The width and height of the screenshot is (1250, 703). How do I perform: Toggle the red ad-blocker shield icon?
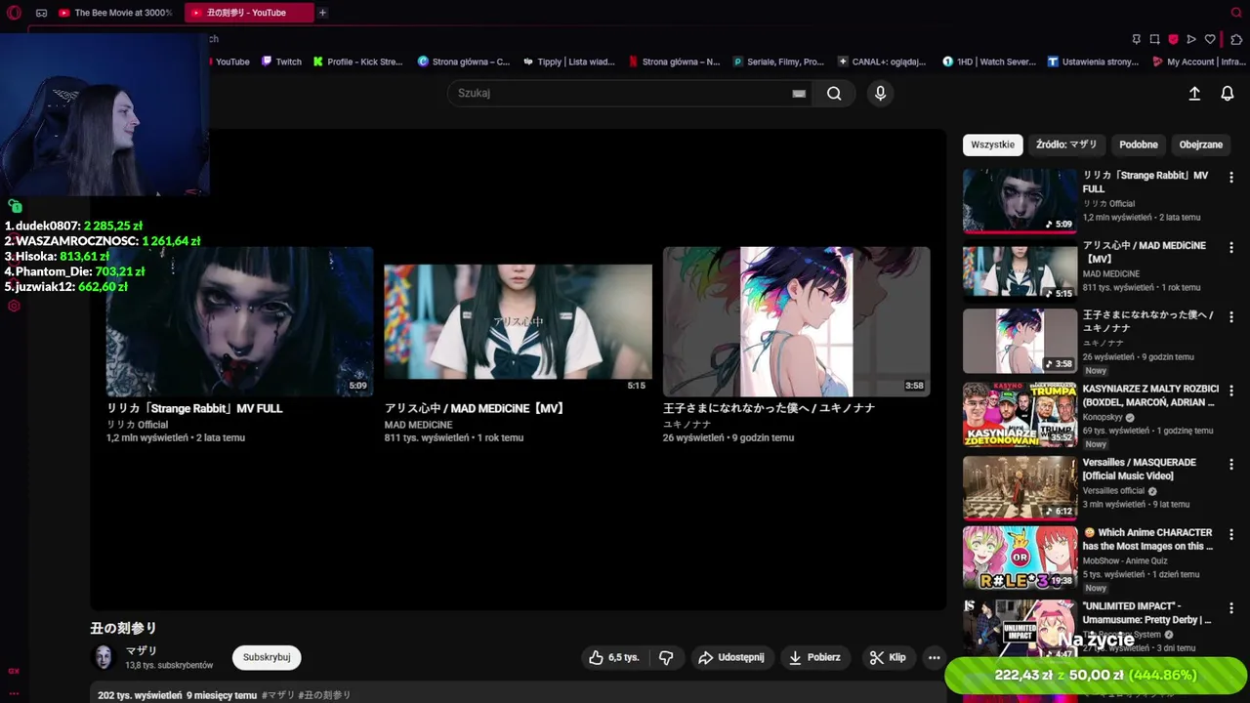(1173, 39)
